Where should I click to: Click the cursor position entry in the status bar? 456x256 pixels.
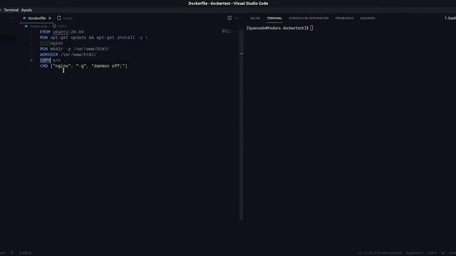tap(380, 253)
